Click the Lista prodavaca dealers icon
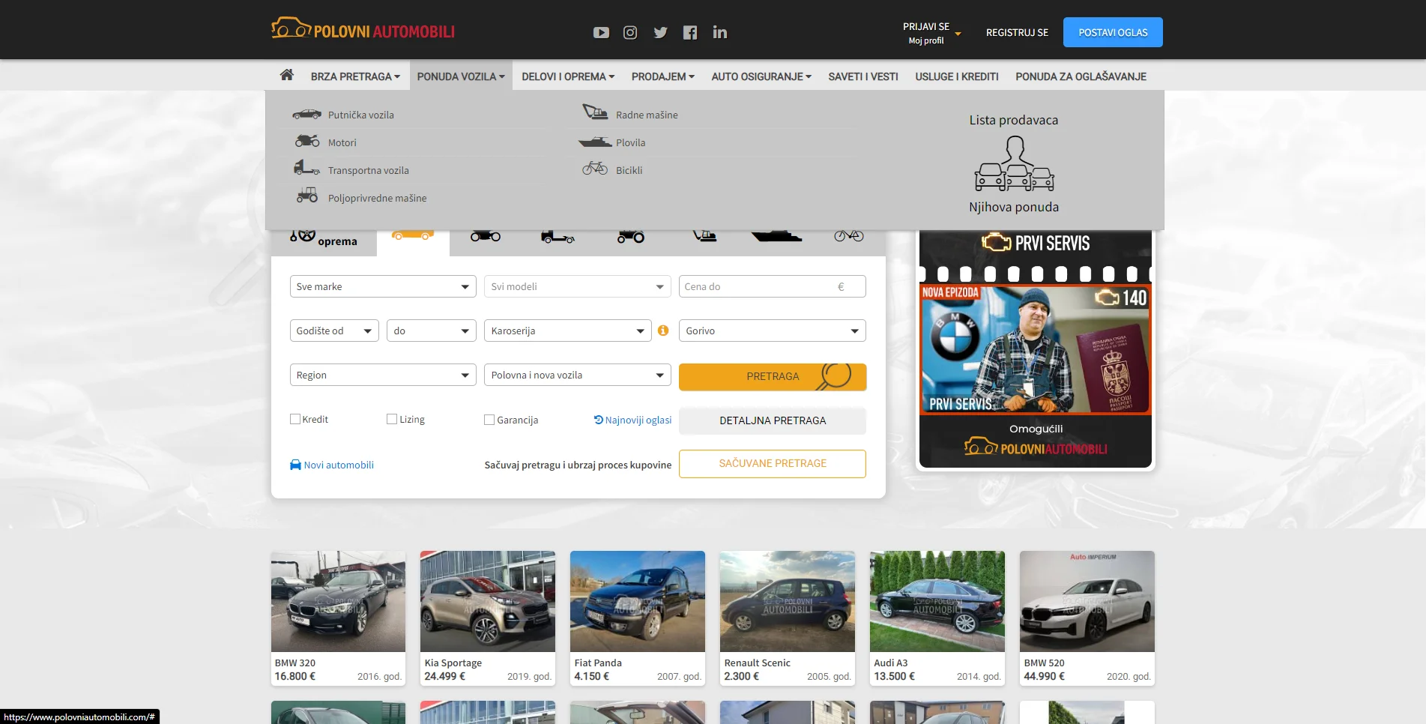This screenshot has height=724, width=1426. click(1014, 163)
